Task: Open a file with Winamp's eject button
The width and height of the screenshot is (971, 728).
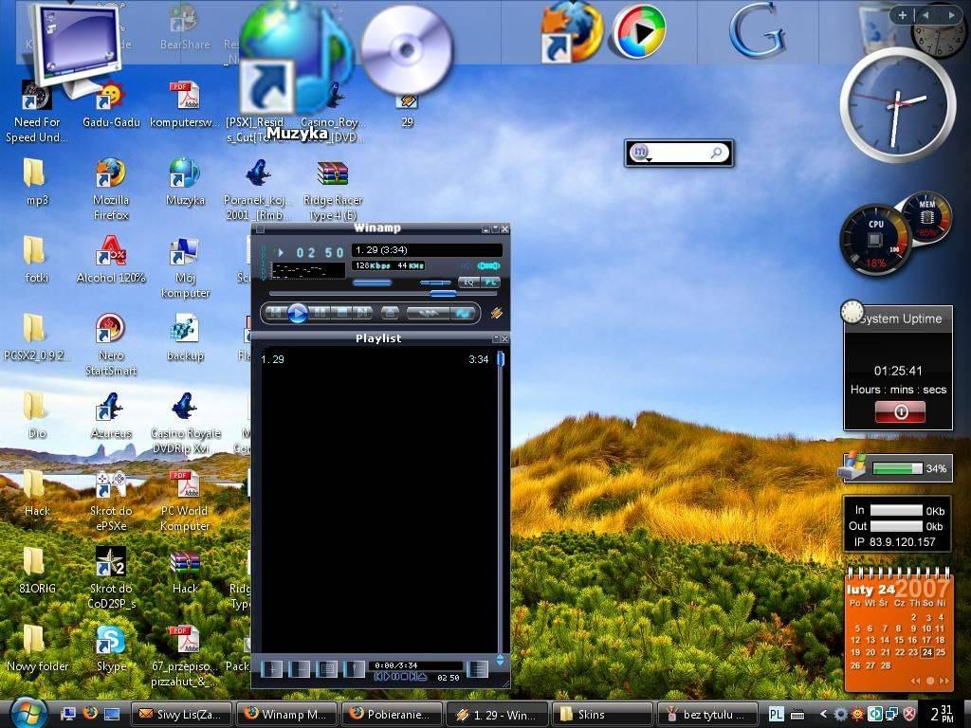Action: pos(390,313)
